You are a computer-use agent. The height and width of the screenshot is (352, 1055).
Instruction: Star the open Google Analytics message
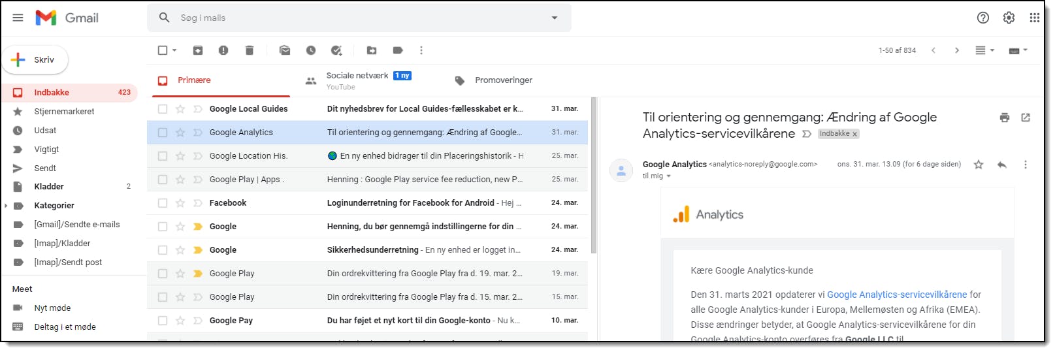click(x=979, y=165)
